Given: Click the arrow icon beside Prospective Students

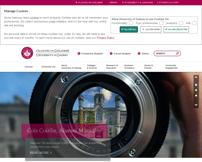Looking at the screenshot, I should [79, 53].
